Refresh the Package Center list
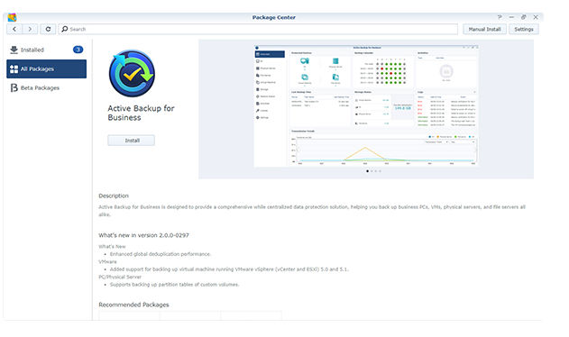This screenshot has height=337, width=569. [x=48, y=29]
